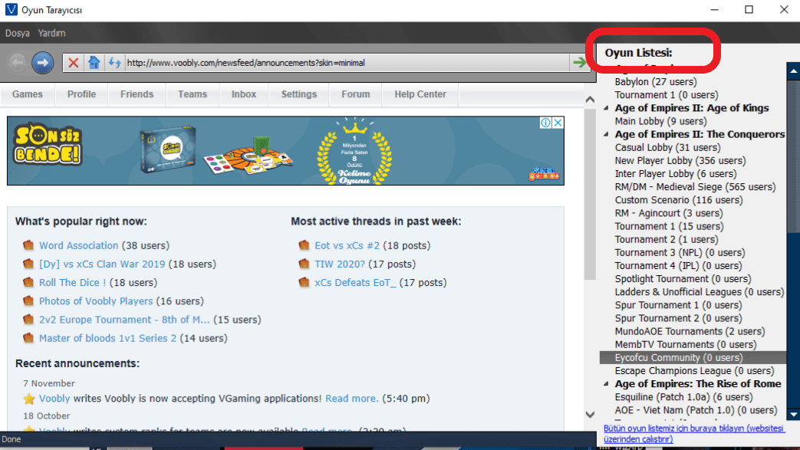Go to the home page icon
This screenshot has width=800, height=450.
(94, 62)
